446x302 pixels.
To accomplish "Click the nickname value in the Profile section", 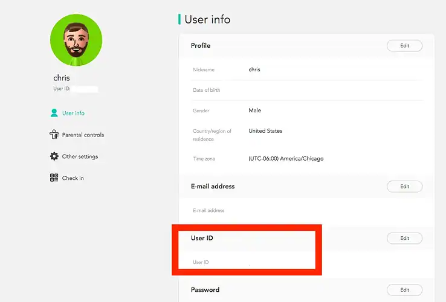I will [x=254, y=69].
